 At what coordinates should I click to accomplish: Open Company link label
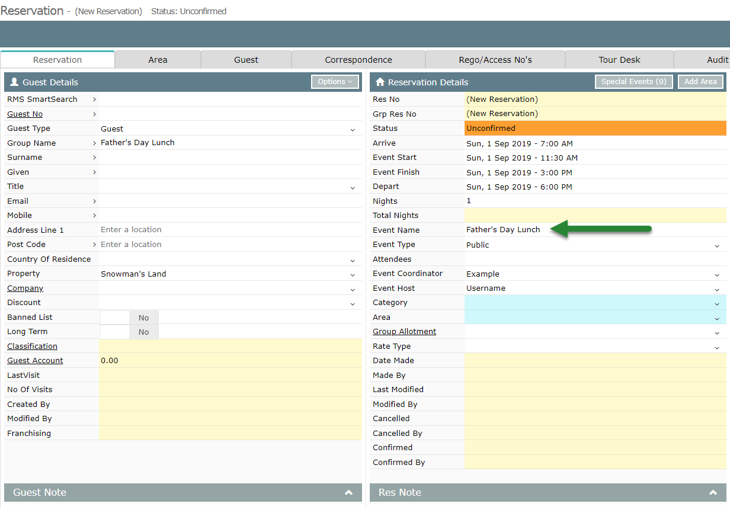25,288
